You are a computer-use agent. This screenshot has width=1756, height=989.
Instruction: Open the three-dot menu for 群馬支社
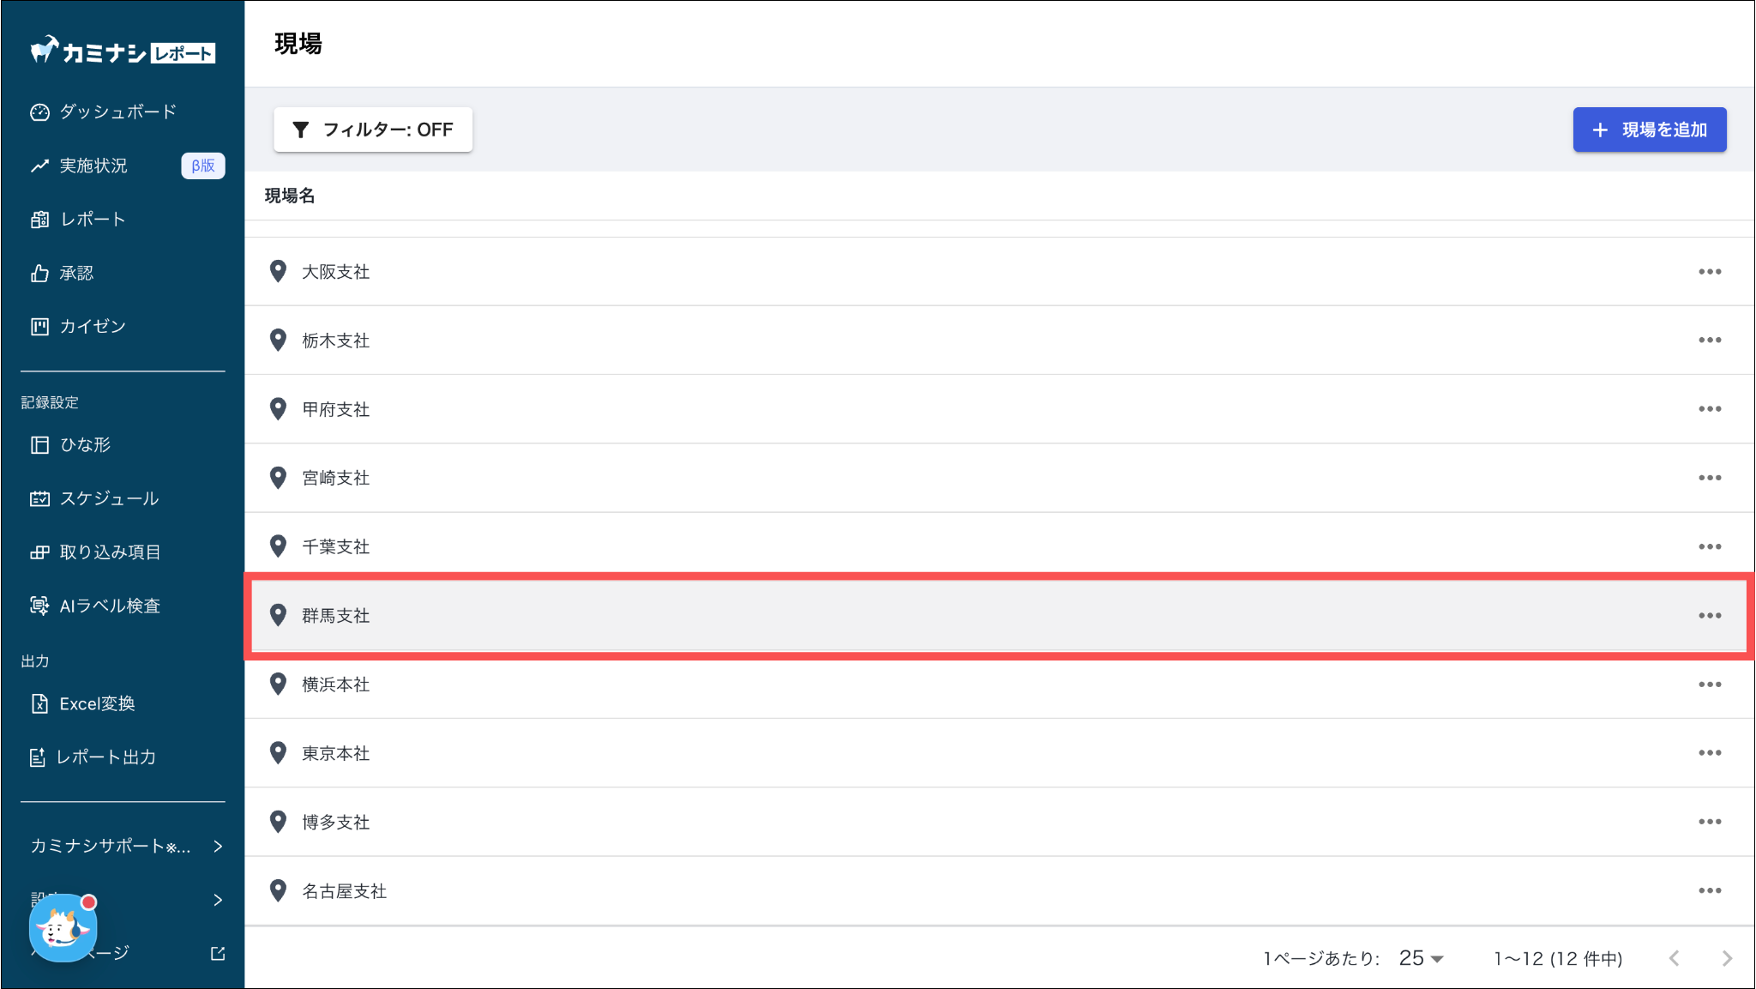pyautogui.click(x=1709, y=616)
